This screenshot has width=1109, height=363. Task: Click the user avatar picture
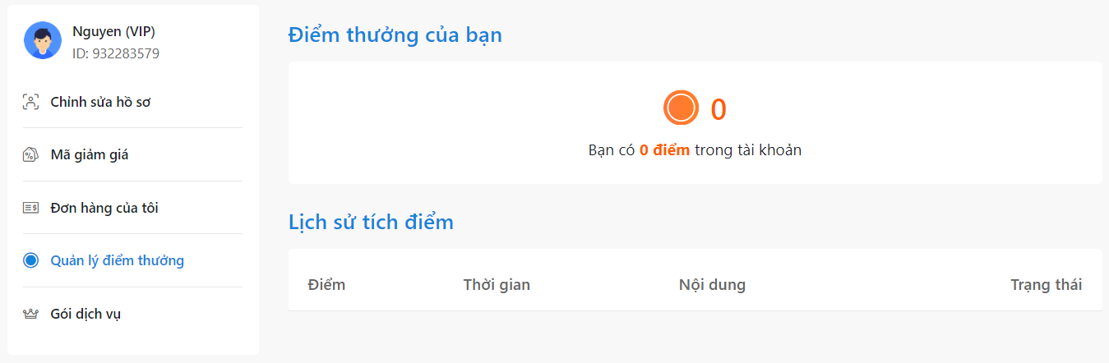43,40
